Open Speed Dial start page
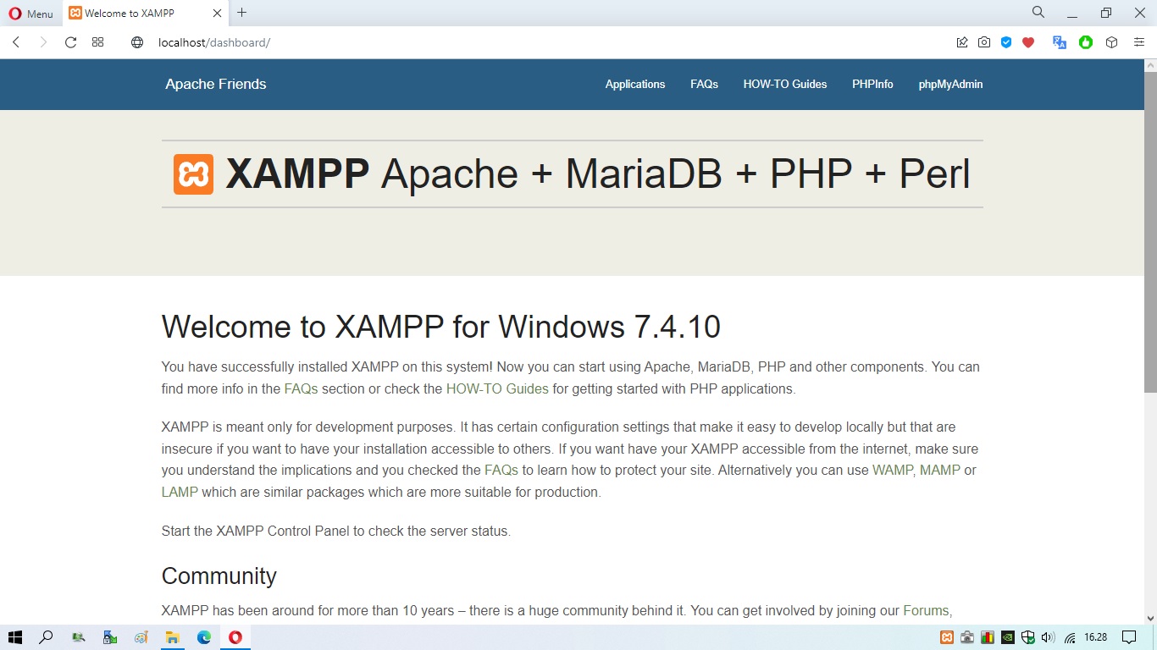This screenshot has height=650, width=1157. 98,42
